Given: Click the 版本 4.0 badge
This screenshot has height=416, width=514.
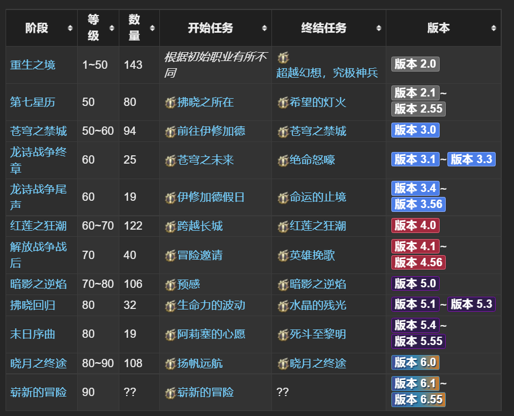Looking at the screenshot, I should tap(415, 225).
